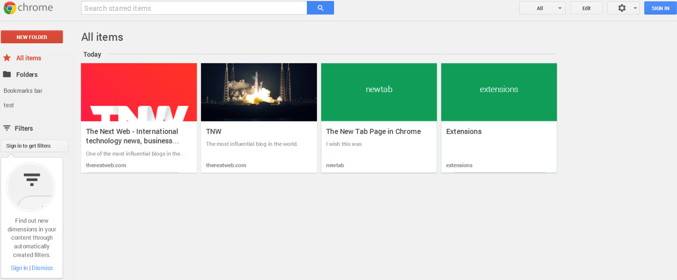Open the settings gear menu

621,8
